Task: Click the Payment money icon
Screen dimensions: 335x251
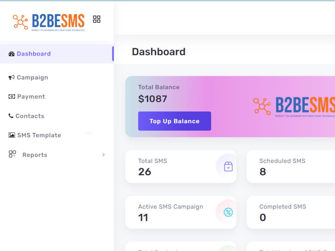Action: point(12,96)
